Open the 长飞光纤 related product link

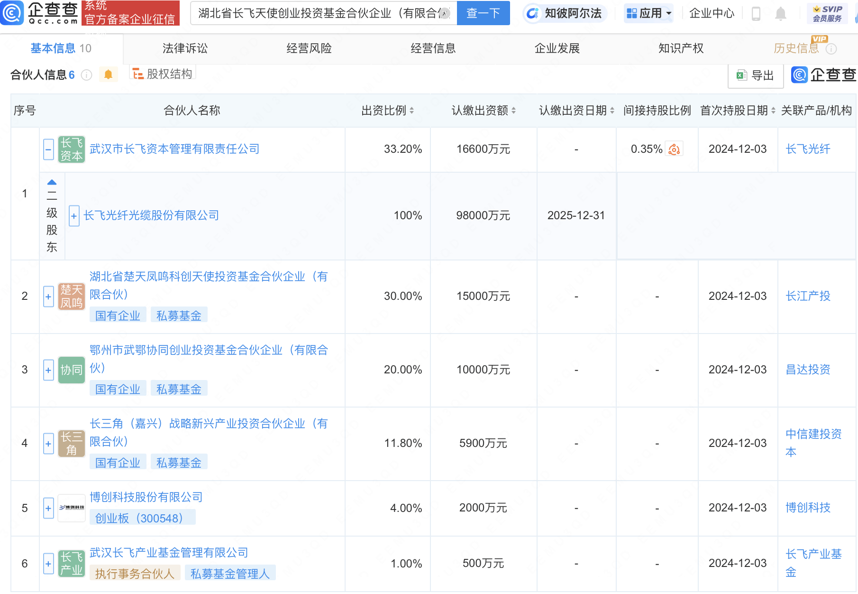click(808, 149)
